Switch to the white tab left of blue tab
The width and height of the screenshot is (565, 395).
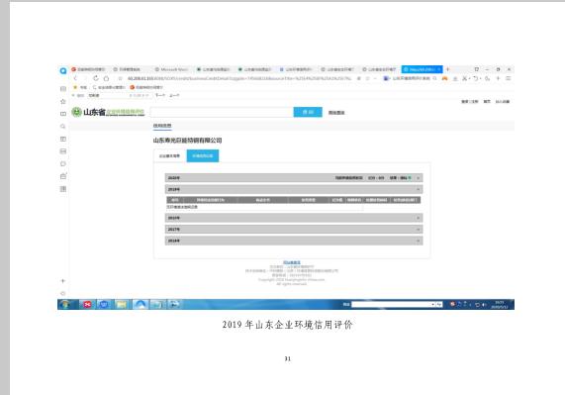170,155
